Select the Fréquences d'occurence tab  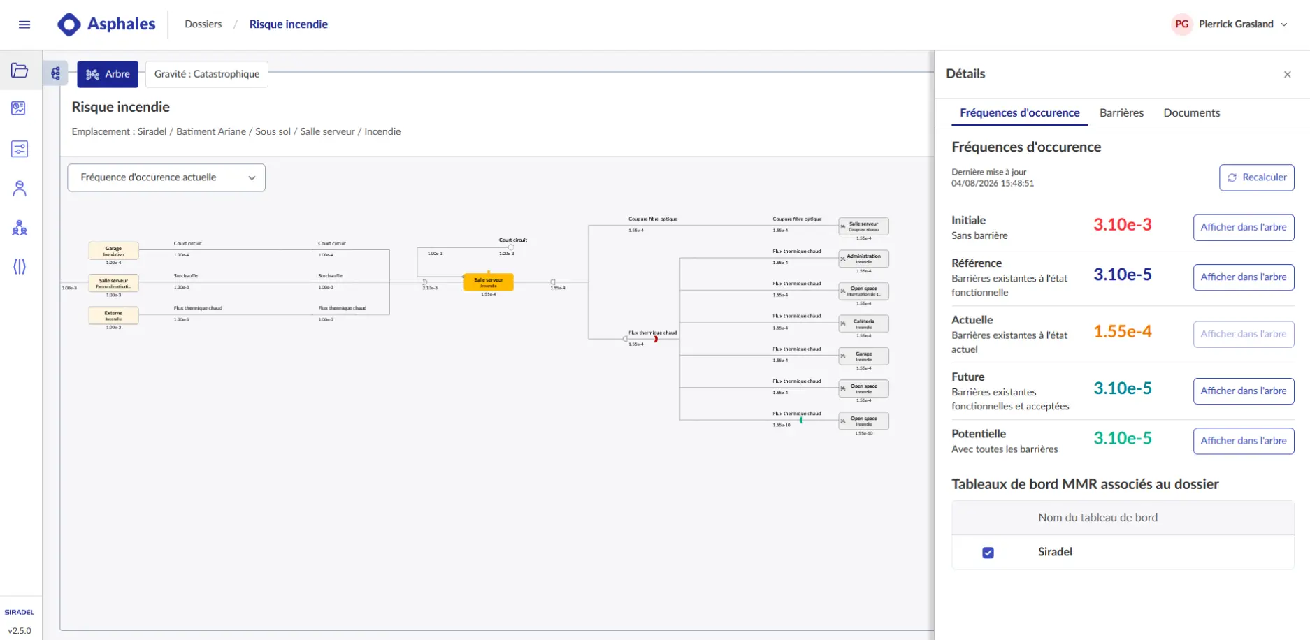pos(1019,112)
